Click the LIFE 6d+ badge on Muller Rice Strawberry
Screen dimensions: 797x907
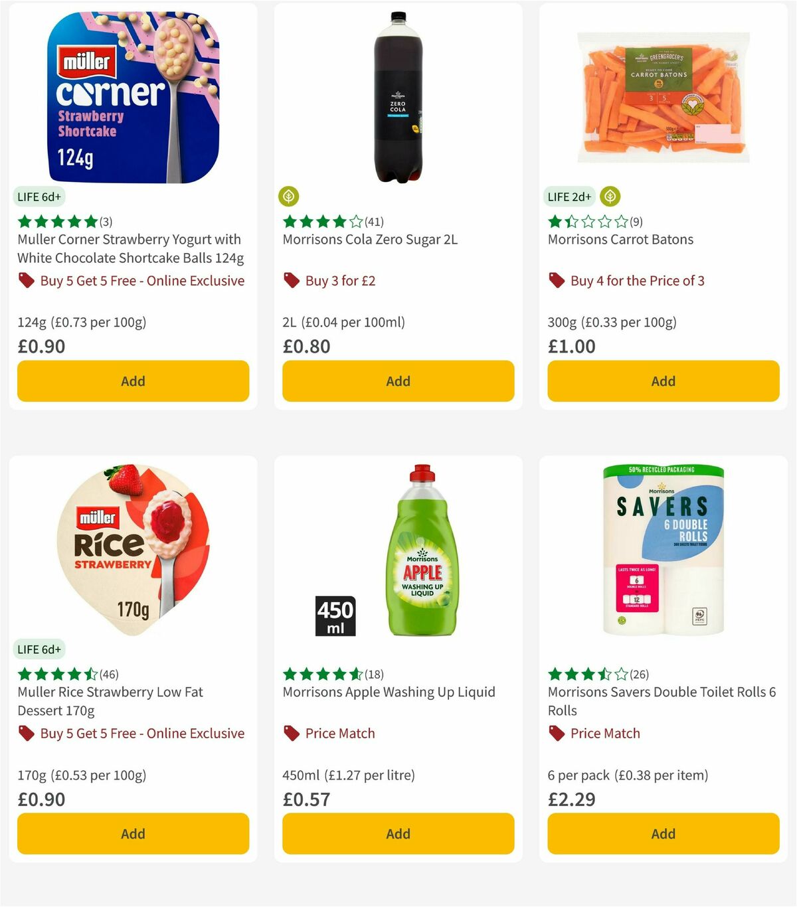click(40, 649)
